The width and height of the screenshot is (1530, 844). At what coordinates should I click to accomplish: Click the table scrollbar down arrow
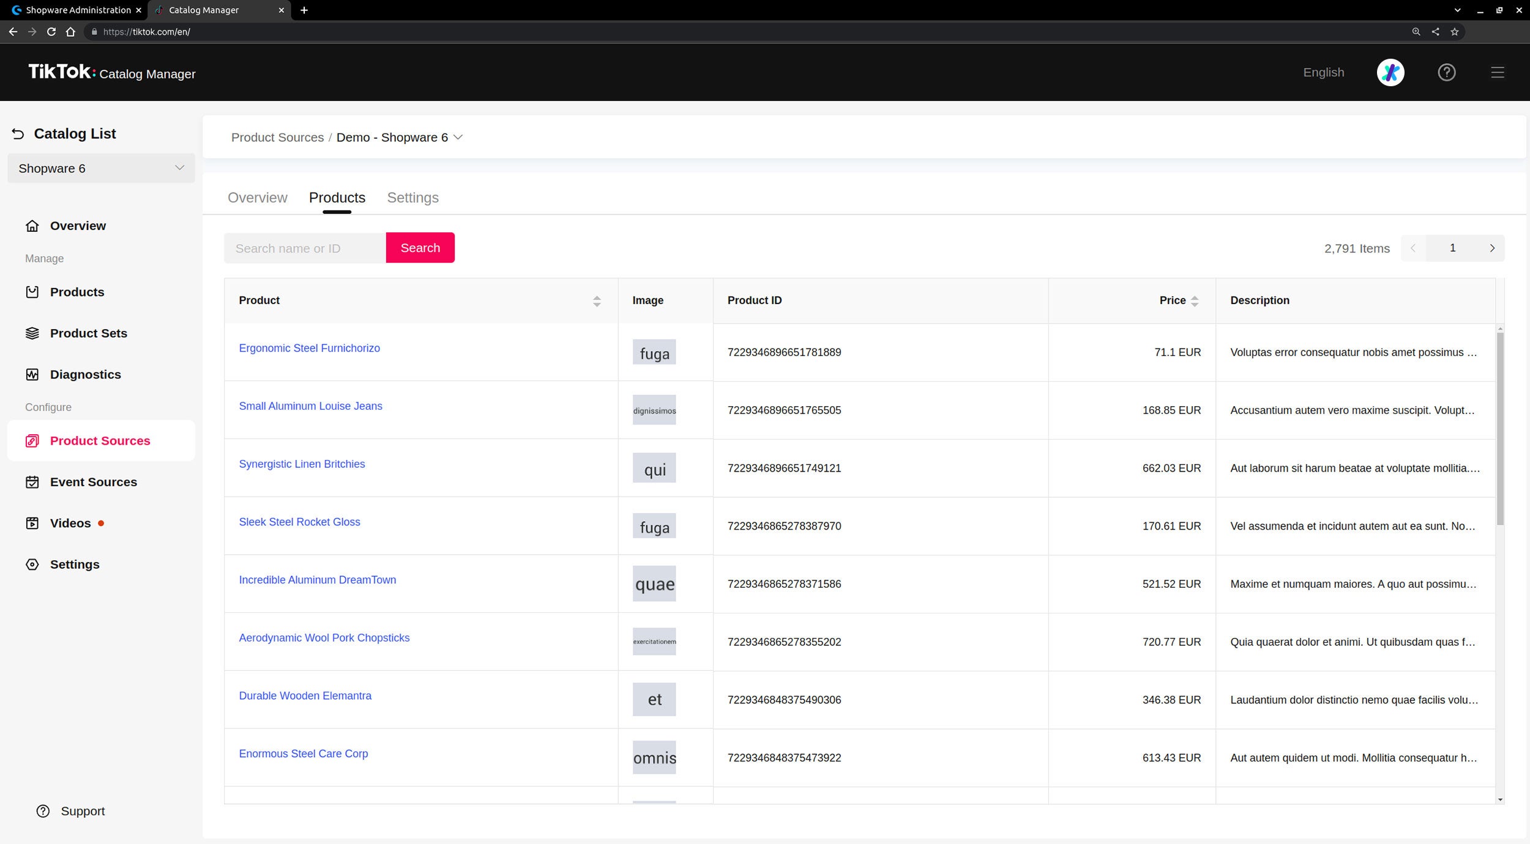click(1500, 799)
